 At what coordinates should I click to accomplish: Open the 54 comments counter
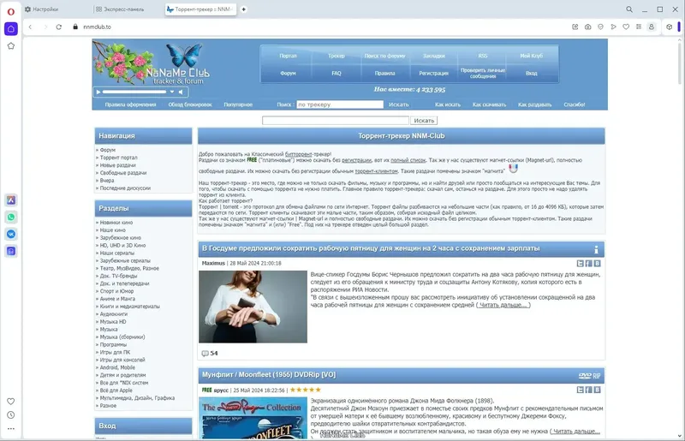pos(210,353)
